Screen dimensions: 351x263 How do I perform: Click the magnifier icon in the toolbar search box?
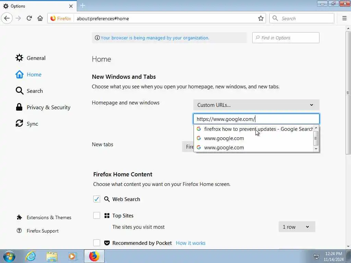coord(275,18)
